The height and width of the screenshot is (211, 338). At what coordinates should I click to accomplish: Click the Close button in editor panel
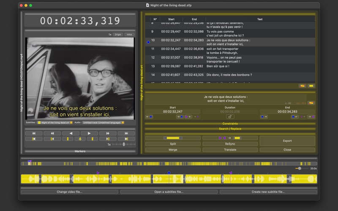(287, 150)
